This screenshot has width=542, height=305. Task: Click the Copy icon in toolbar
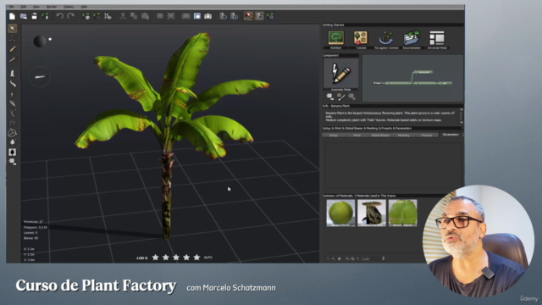134,16
